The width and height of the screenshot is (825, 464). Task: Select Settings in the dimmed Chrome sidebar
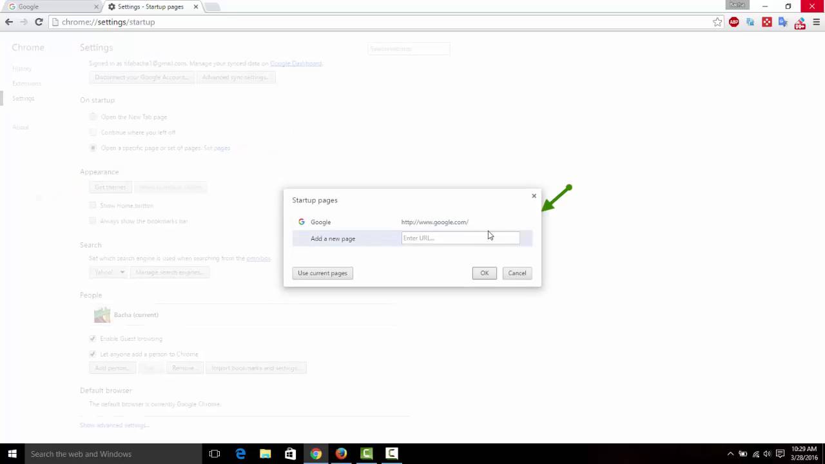23,98
